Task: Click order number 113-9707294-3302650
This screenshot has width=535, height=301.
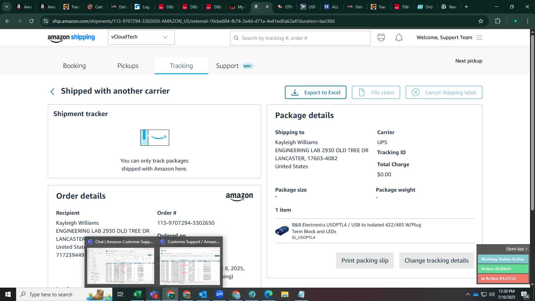Action: pyautogui.click(x=186, y=223)
